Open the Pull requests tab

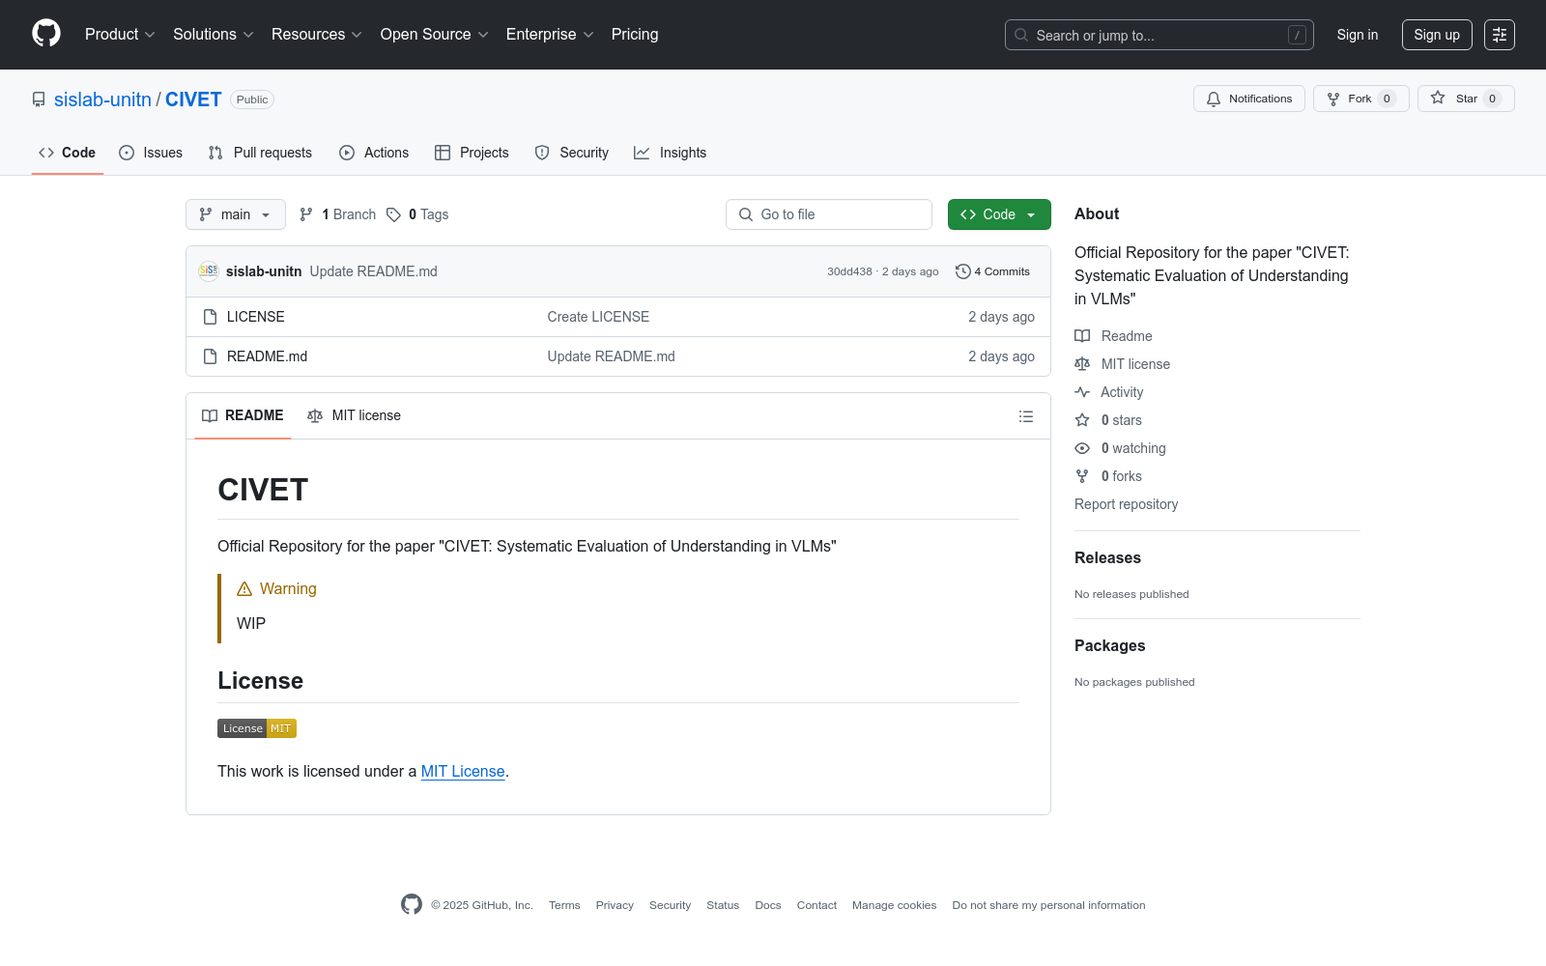coord(260,153)
